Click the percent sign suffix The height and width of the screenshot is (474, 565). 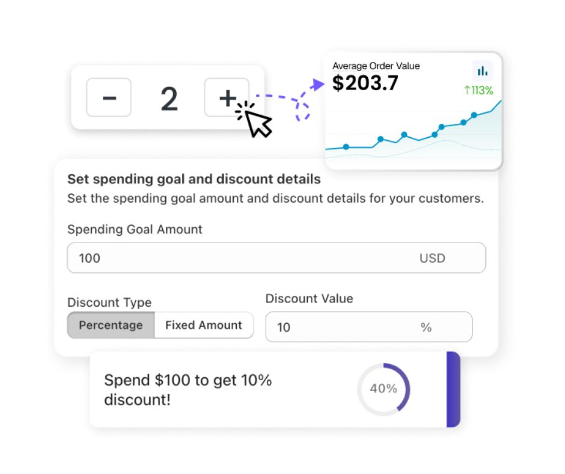426,327
